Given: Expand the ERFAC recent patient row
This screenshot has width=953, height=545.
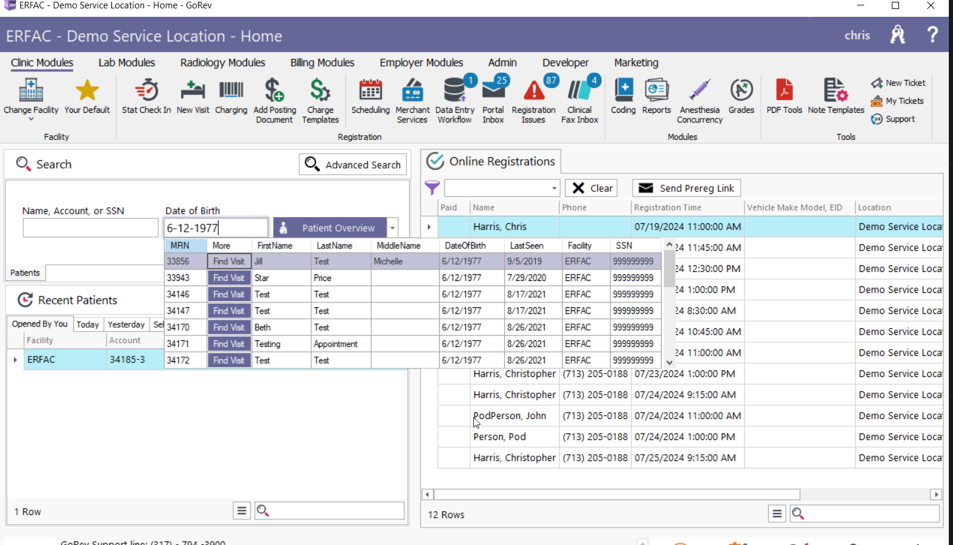Looking at the screenshot, I should click(x=15, y=360).
